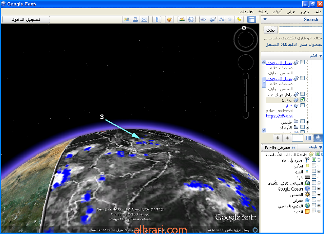The width and height of the screenshot is (324, 234).
Task: Click the Google Ocean globe layer icon
Action: click(307, 189)
